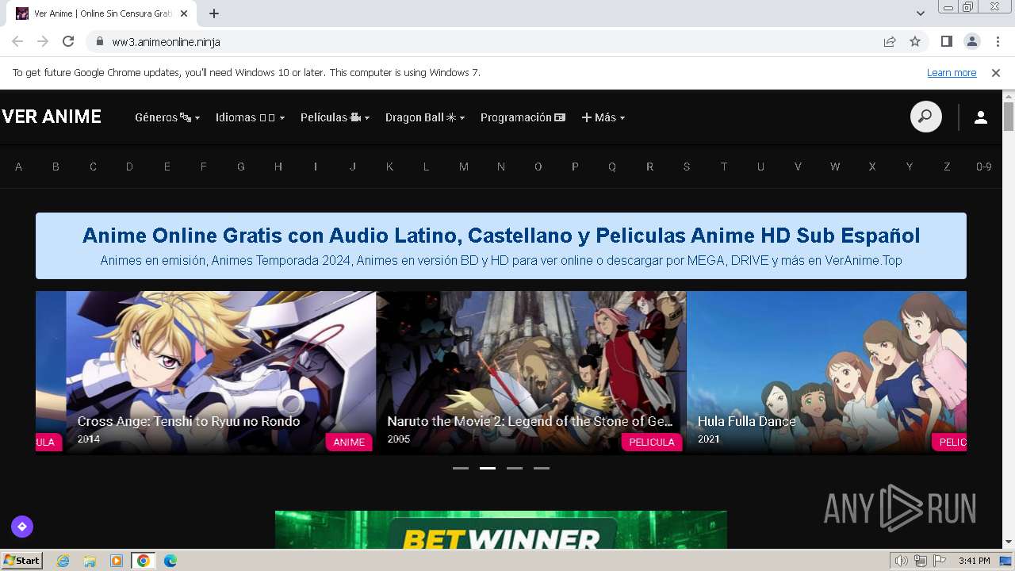
Task: Click the purple floating widget icon
Action: click(x=22, y=526)
